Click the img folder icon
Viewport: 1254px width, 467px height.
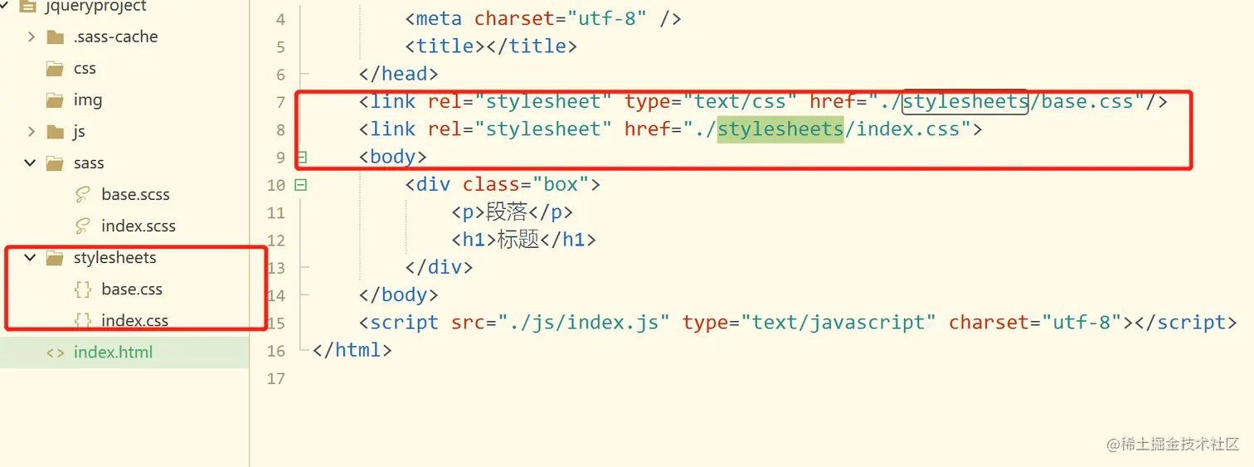coord(56,100)
